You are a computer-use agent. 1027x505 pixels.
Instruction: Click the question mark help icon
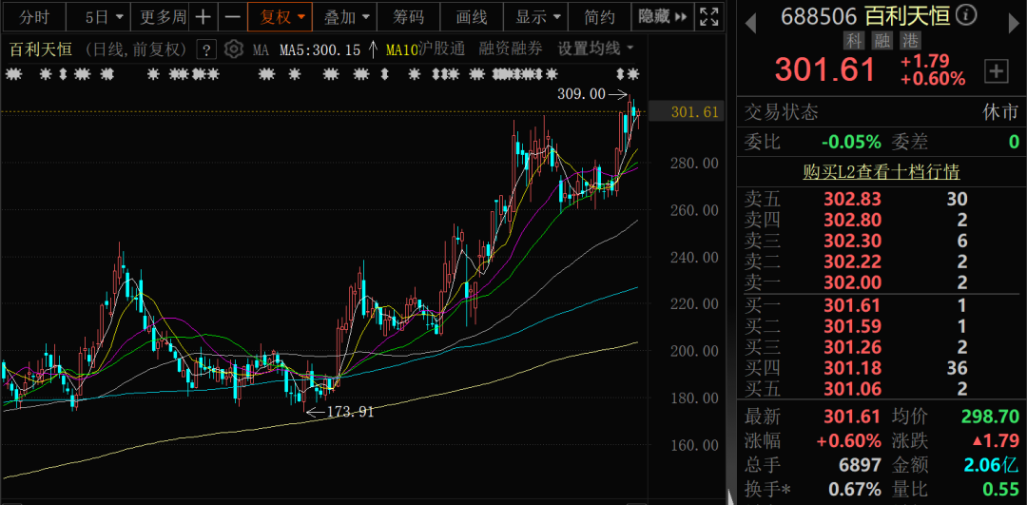205,49
